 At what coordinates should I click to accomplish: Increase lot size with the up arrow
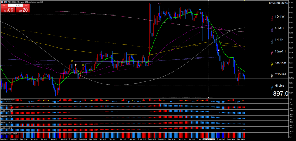coord(21,5)
